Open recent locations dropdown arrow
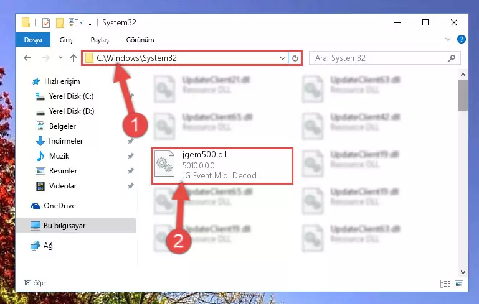The height and width of the screenshot is (304, 479). (60, 58)
